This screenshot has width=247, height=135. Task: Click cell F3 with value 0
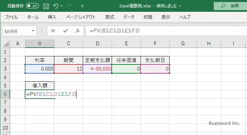point(155,69)
